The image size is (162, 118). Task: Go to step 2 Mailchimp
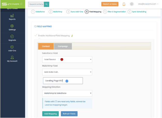pyautogui.click(x=55, y=12)
